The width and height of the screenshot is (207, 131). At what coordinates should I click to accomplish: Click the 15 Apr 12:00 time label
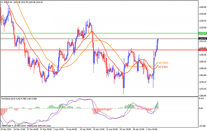99,129
